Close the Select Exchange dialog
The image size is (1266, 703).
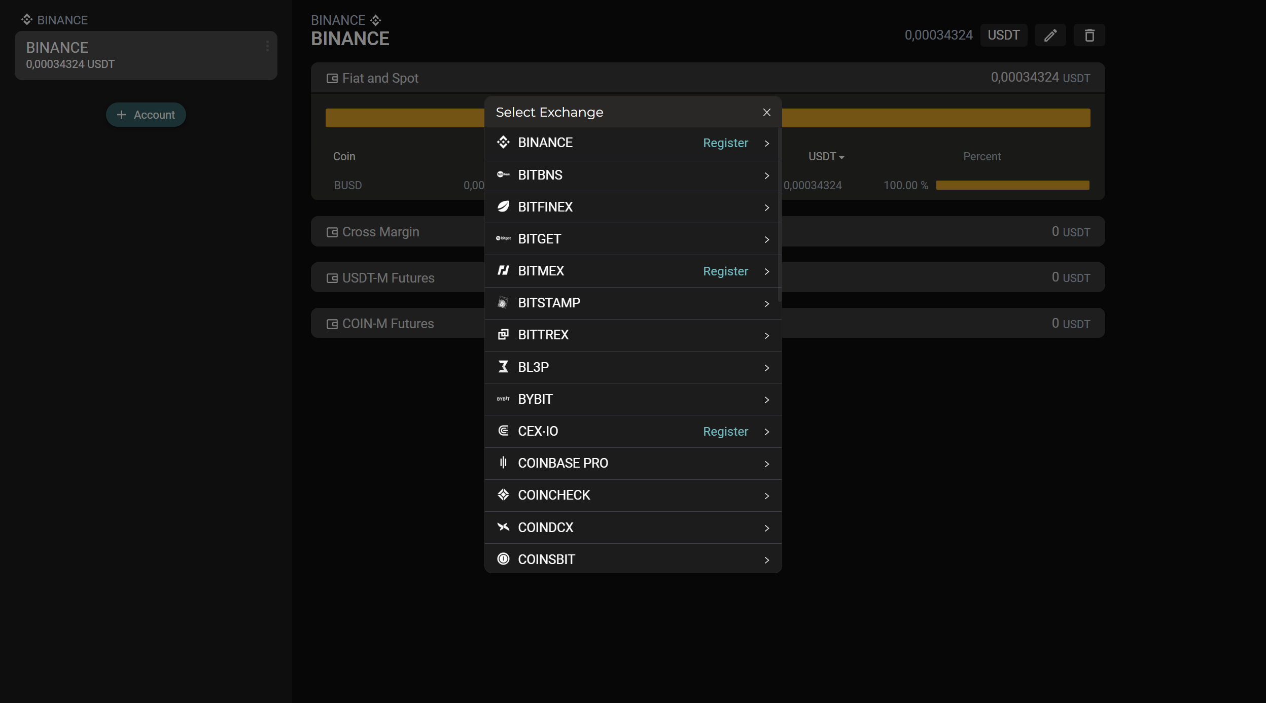[767, 112]
